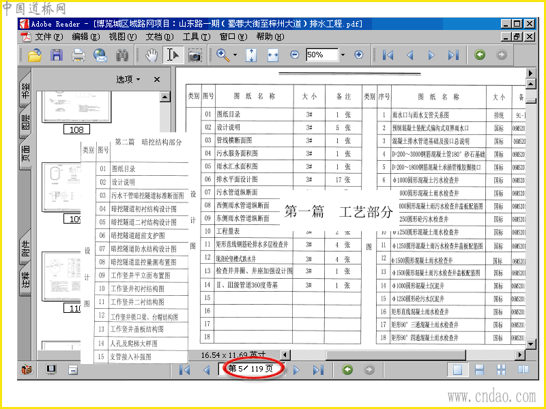Image resolution: width=546 pixels, height=409 pixels.
Task: Go to first page in top toolbar
Action: click(388, 55)
